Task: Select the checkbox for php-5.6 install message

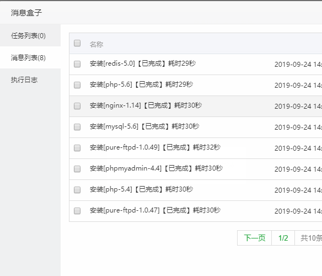Action: pyautogui.click(x=77, y=85)
